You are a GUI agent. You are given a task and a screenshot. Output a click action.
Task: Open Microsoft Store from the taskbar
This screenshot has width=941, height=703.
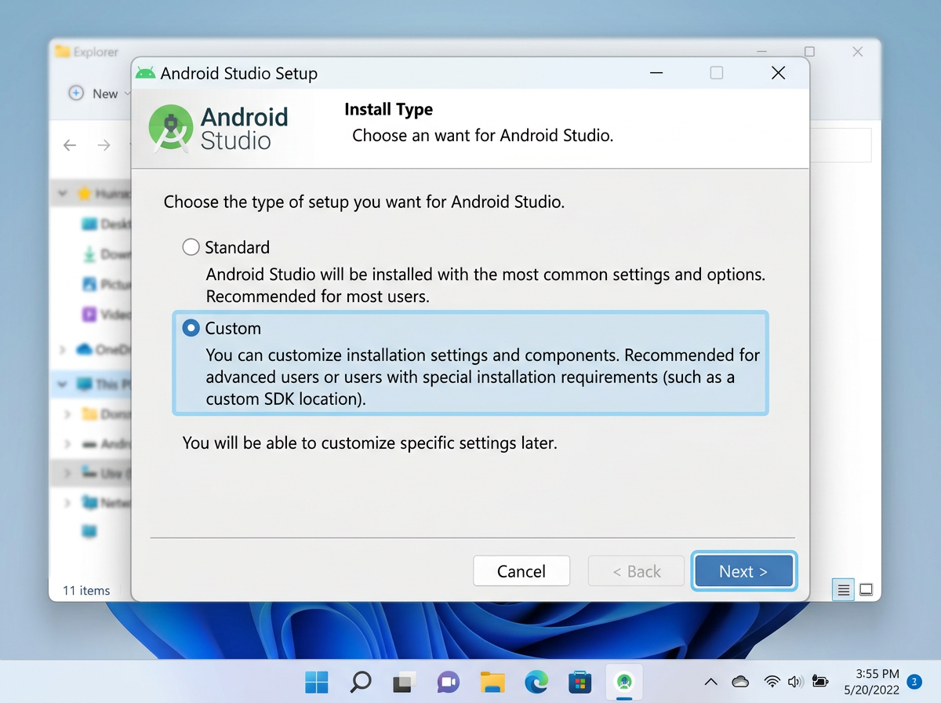click(x=580, y=682)
